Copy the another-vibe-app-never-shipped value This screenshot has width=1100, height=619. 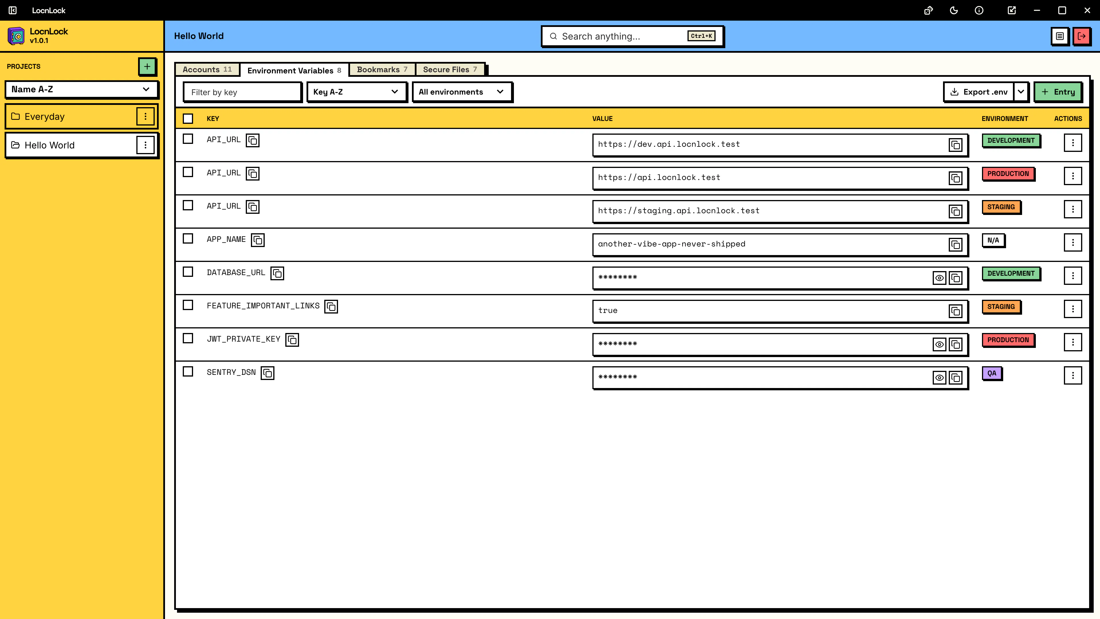point(956,245)
